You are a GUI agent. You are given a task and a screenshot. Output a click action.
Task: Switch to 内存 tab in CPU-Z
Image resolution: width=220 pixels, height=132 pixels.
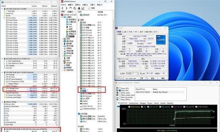click(131, 32)
